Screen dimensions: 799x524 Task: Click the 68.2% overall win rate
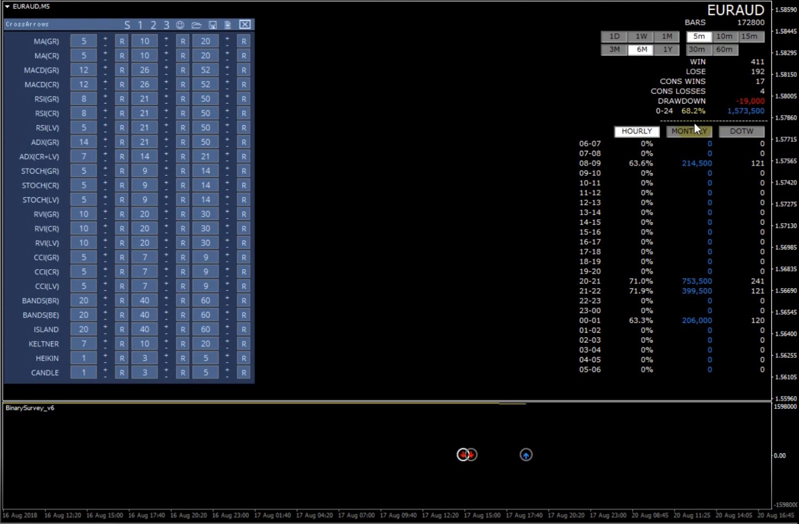[693, 111]
